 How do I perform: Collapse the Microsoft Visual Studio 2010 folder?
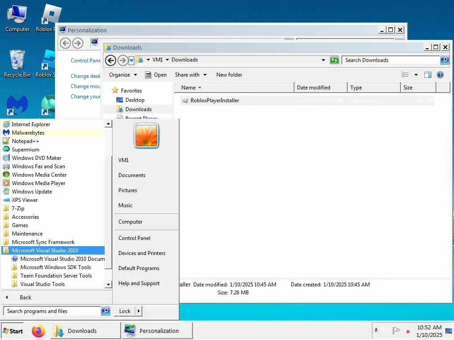pyautogui.click(x=53, y=251)
